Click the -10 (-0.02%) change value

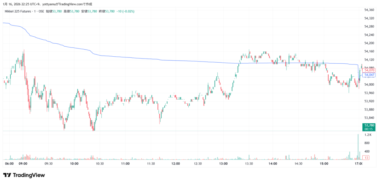[x=125, y=11]
